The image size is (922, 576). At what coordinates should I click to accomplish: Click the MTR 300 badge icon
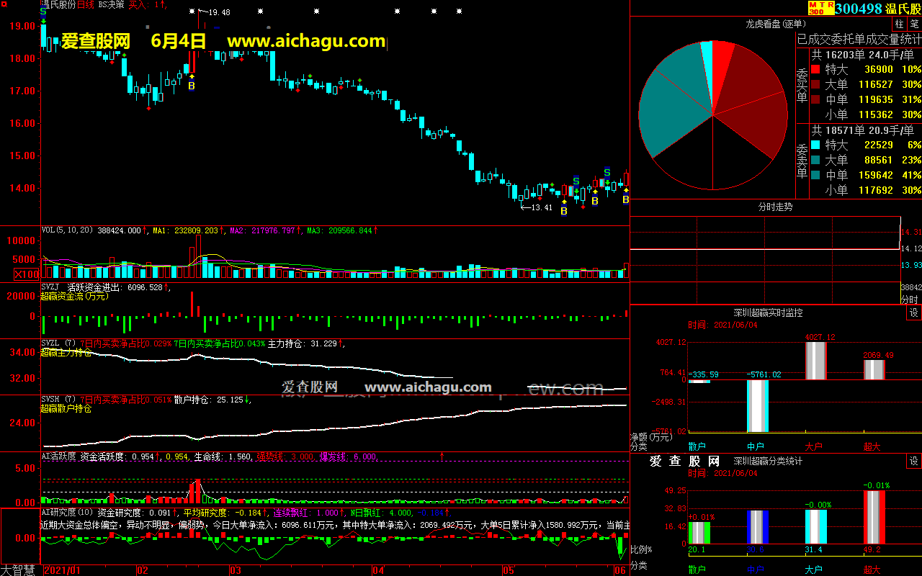(821, 8)
